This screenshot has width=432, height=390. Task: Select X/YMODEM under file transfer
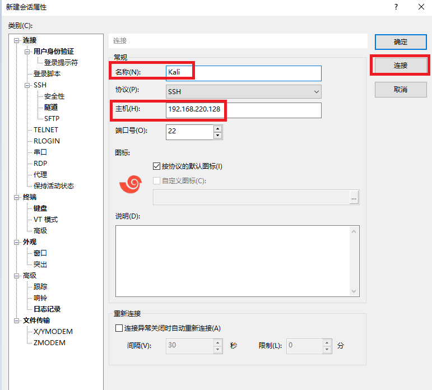pos(53,332)
